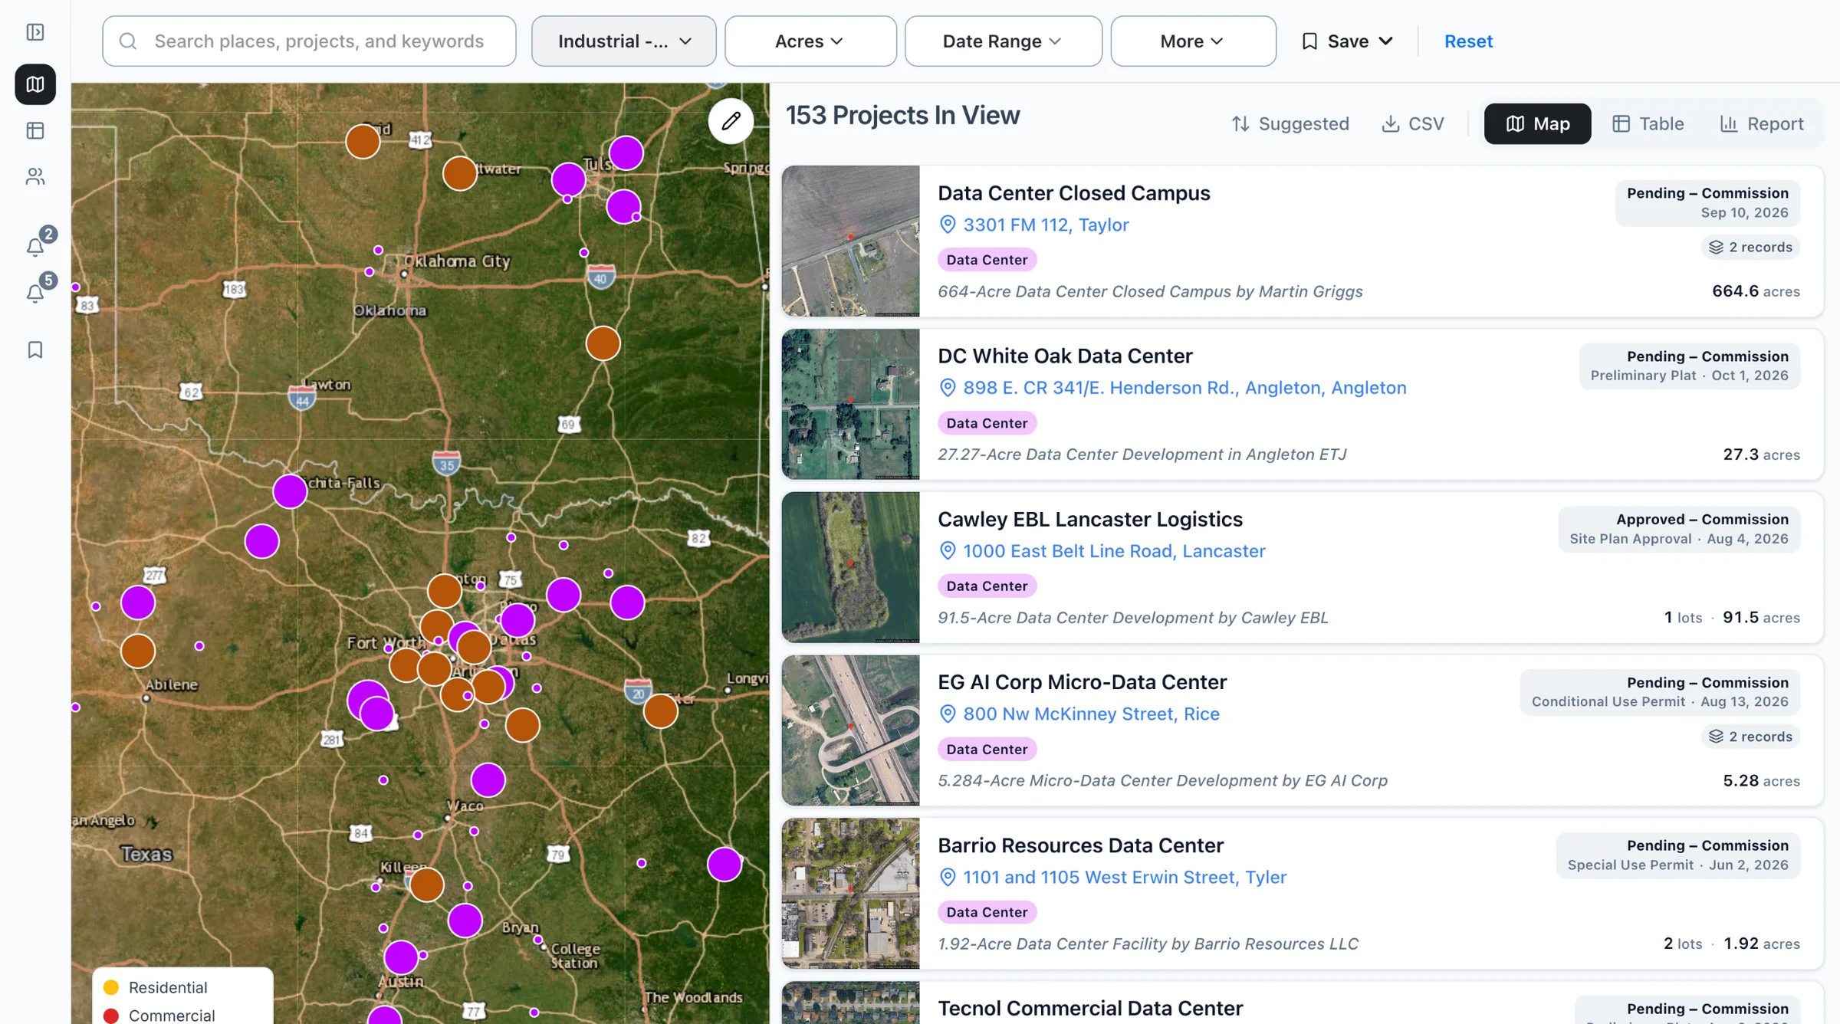Click the 898 E. CR 341 Angleton address

click(x=1184, y=388)
